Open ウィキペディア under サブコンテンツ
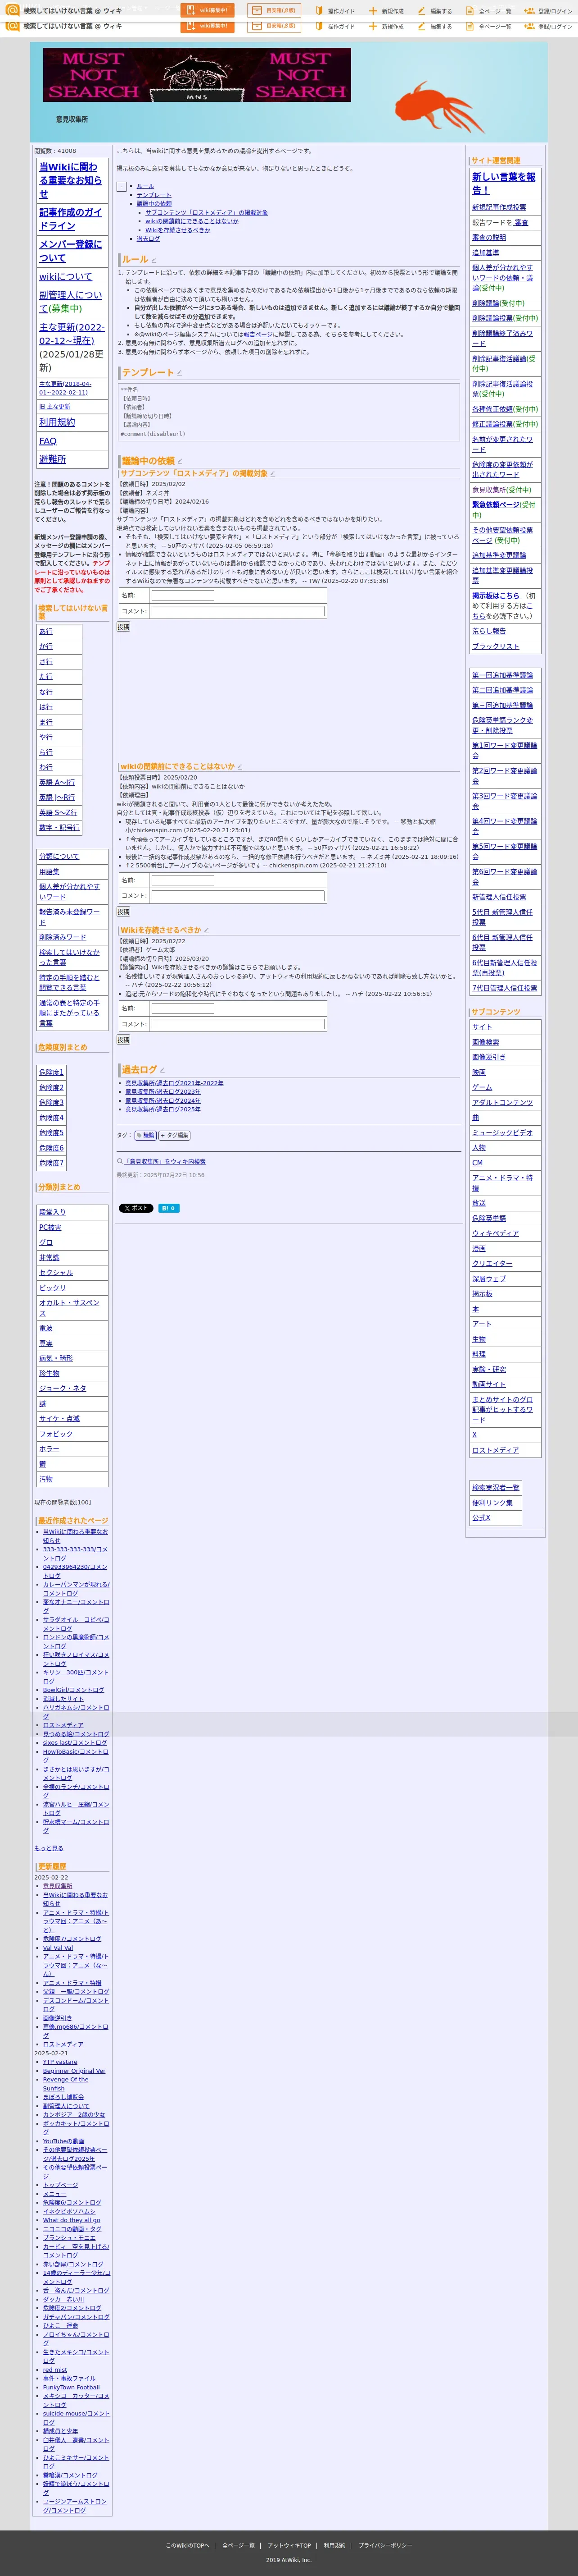The height and width of the screenshot is (2576, 578). point(495,1233)
